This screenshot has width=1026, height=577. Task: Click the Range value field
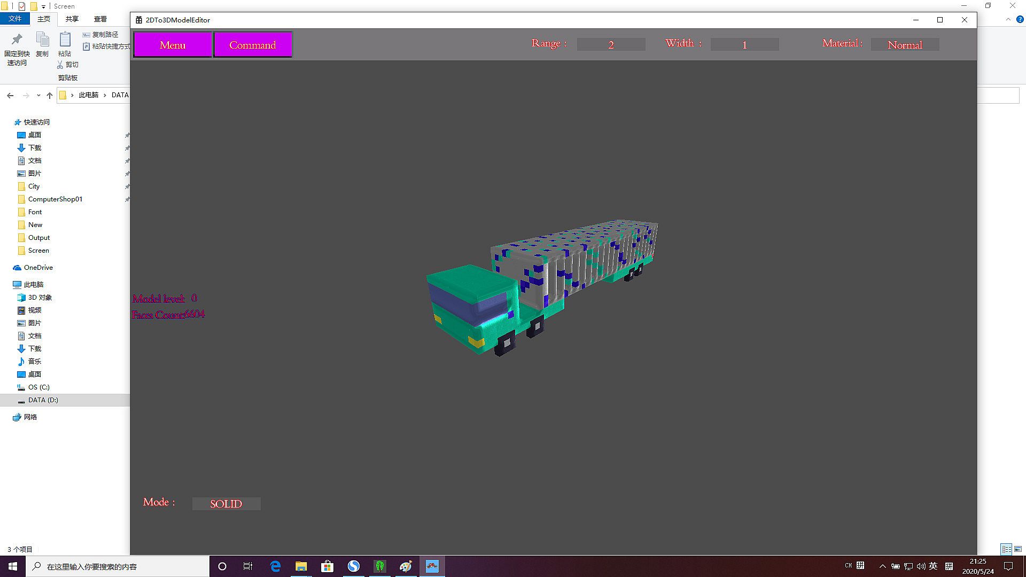(x=611, y=45)
